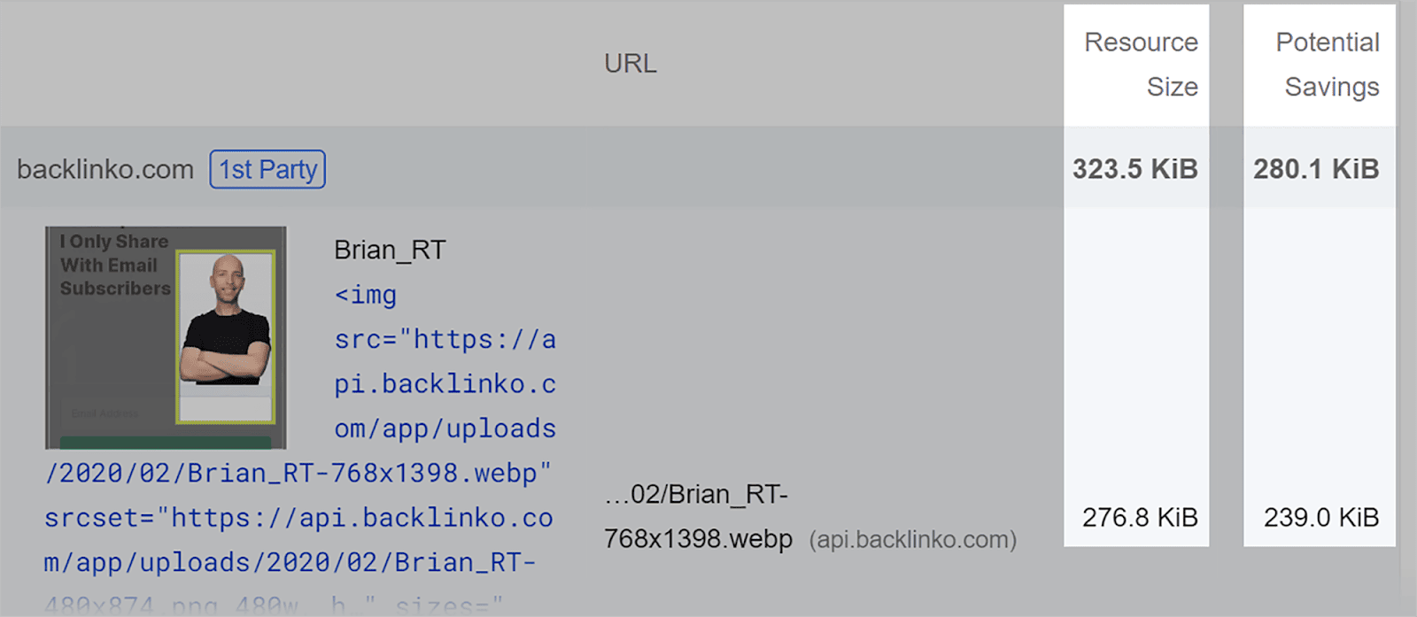Select the 280.1 KiB savings value

coord(1316,168)
